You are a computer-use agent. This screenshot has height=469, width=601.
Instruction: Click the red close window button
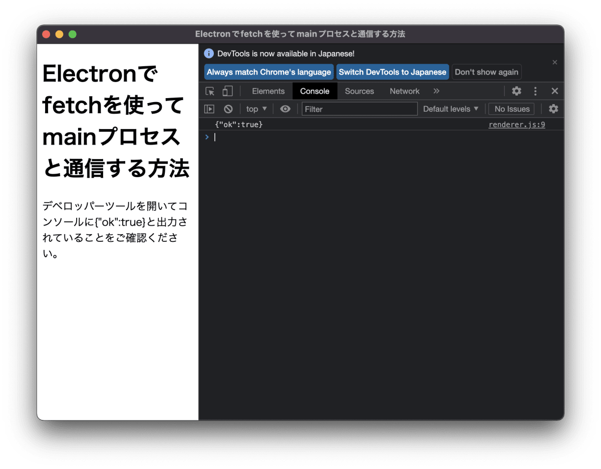pyautogui.click(x=47, y=35)
